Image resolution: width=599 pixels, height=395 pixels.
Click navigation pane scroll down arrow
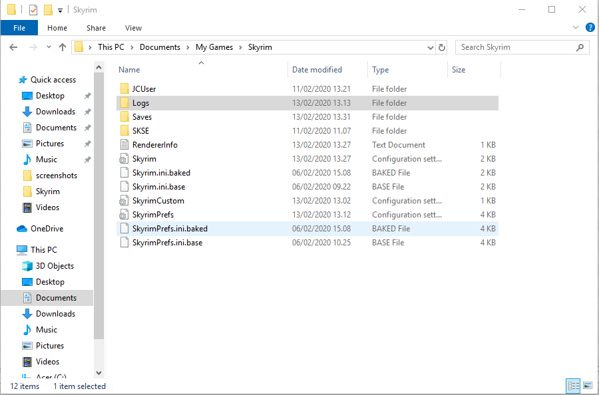click(x=99, y=373)
